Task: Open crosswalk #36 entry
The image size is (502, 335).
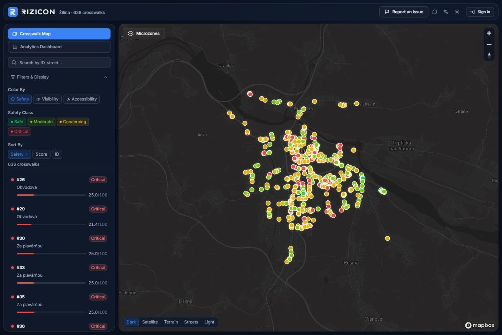Action: point(59,326)
